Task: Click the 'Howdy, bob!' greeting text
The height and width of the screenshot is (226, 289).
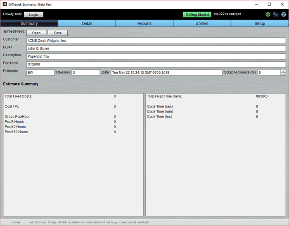Action: pos(12,14)
